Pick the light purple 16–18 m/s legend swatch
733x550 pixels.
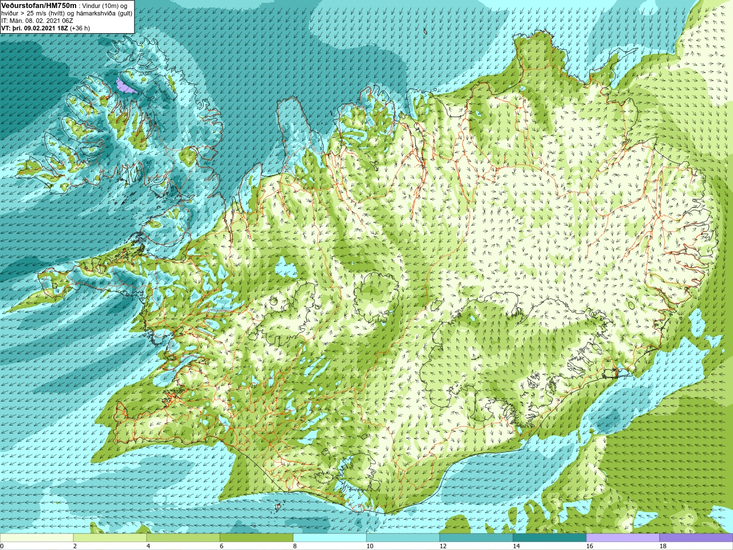point(623,538)
